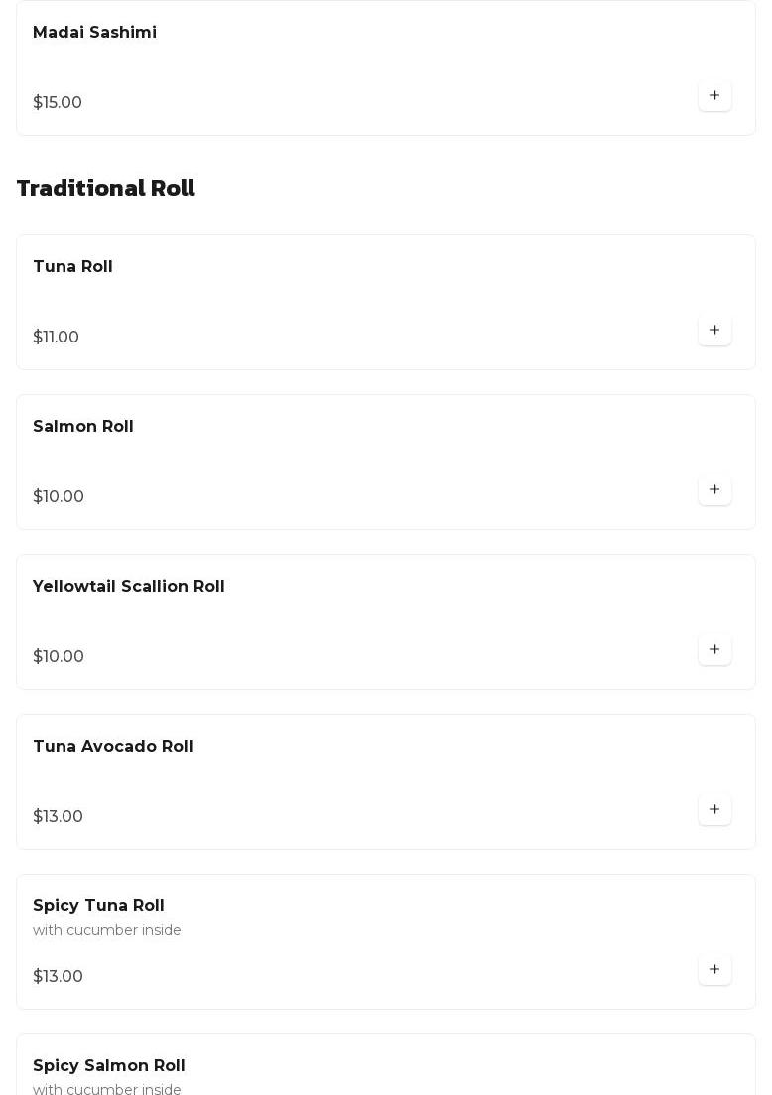Add Yellowtail Scallion Roll with plus icon

(x=714, y=649)
